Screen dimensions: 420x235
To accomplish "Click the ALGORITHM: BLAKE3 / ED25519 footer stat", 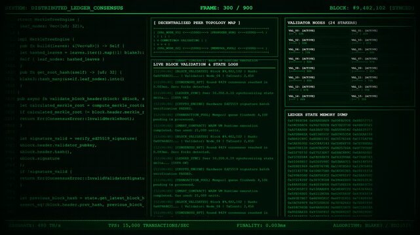I will pyautogui.click(x=372, y=226).
